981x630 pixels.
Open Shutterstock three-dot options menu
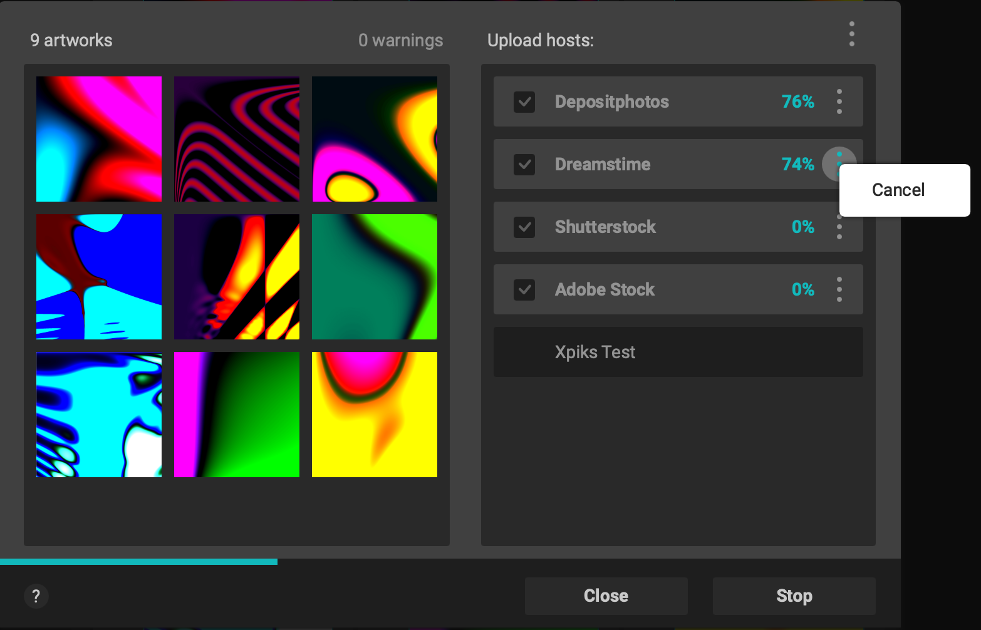pos(839,229)
